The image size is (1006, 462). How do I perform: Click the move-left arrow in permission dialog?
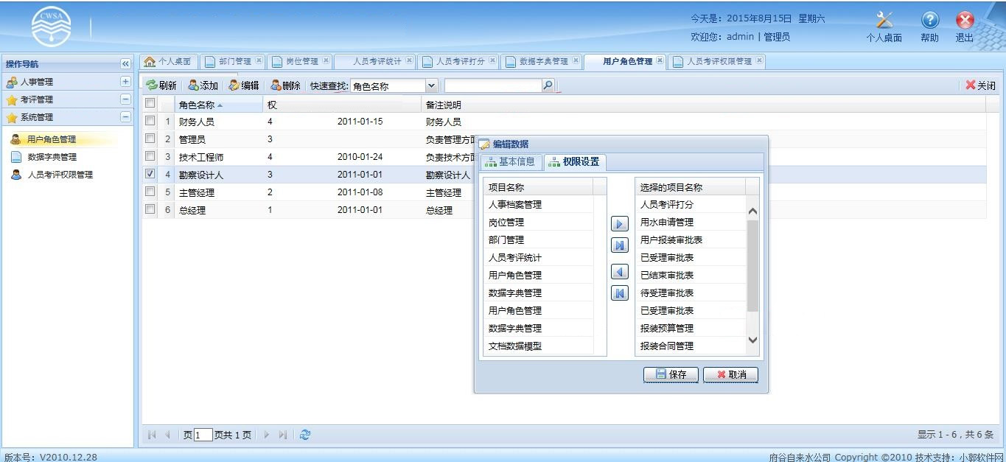(x=619, y=270)
